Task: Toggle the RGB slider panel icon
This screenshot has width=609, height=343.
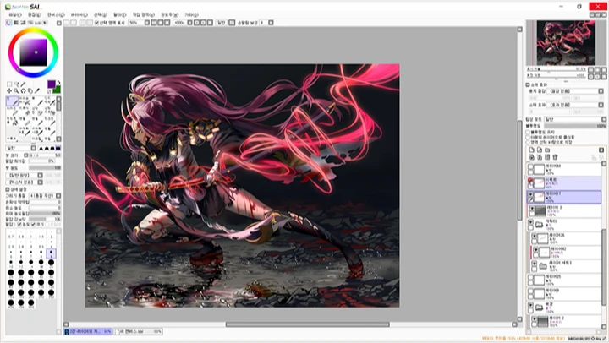Action: [x=16, y=23]
